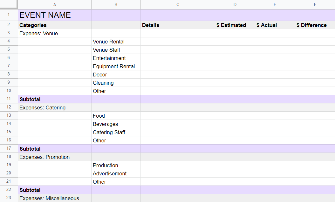Viewport: 335px width, 202px height.
Task: Select the Food cell
Action: (116, 116)
